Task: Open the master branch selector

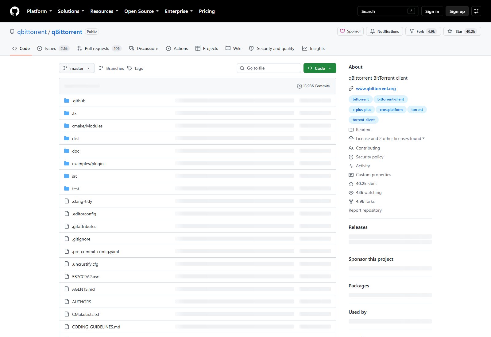Action: tap(77, 68)
